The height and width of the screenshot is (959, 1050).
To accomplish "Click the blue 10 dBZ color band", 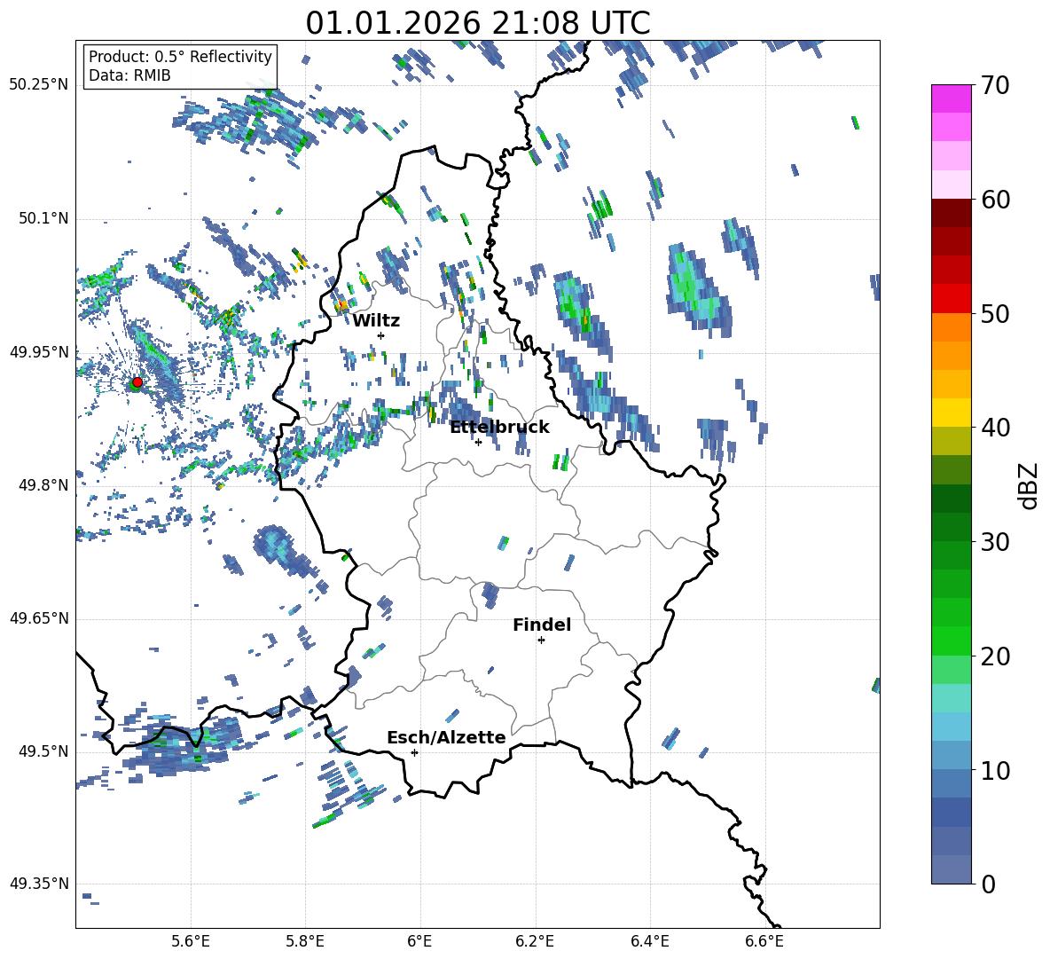I will (951, 755).
